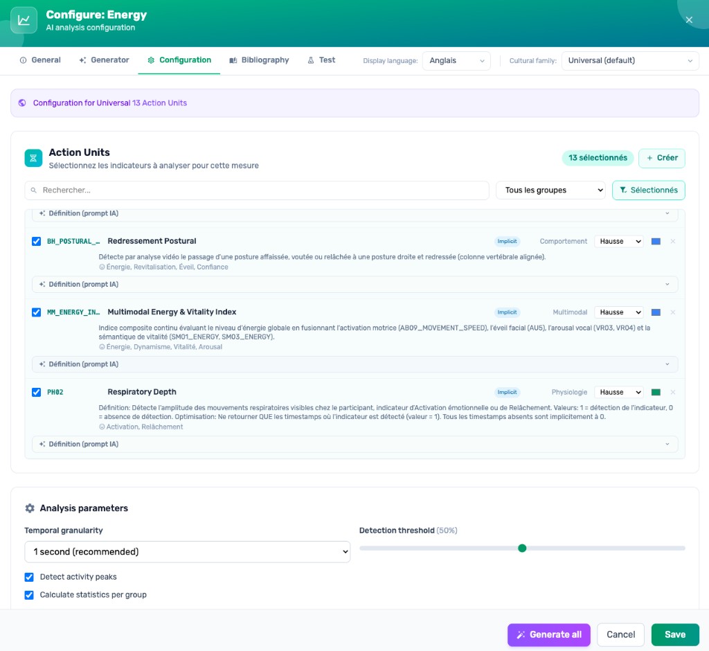Click the hourglass Action Units section icon
The width and height of the screenshot is (709, 651).
33,158
